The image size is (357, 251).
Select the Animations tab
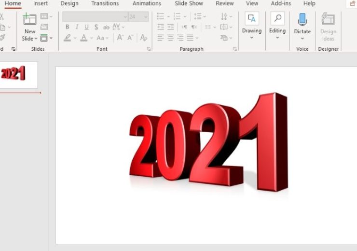[147, 3]
